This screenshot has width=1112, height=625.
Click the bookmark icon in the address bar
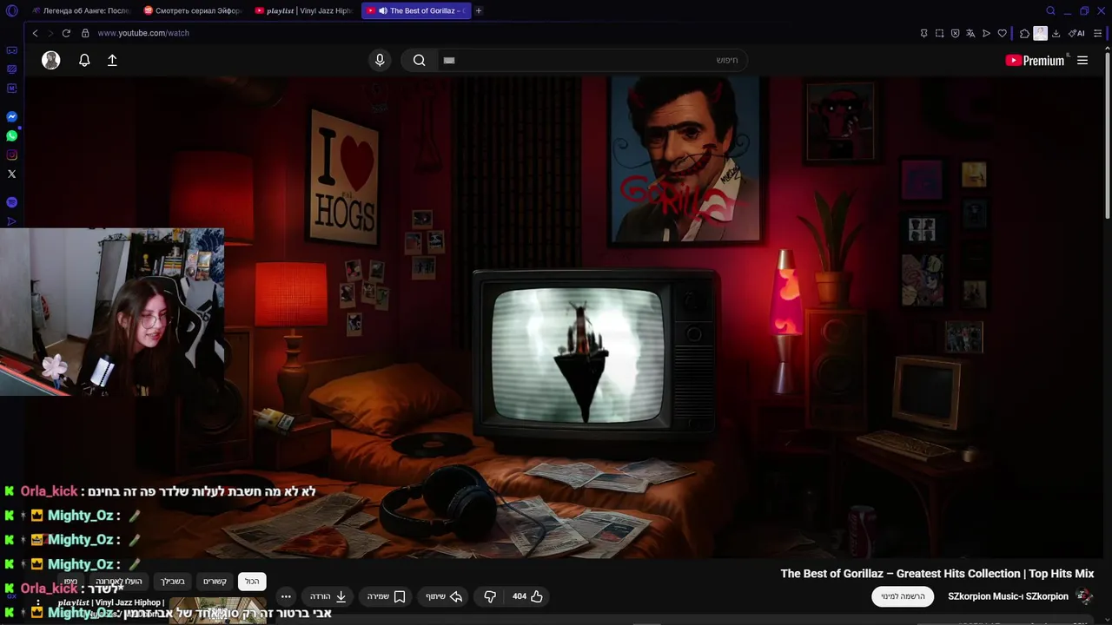point(923,33)
